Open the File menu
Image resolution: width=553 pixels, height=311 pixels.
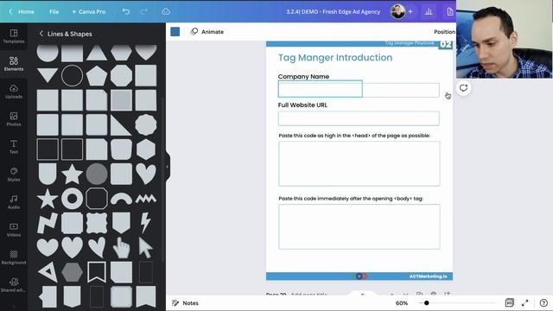54,11
